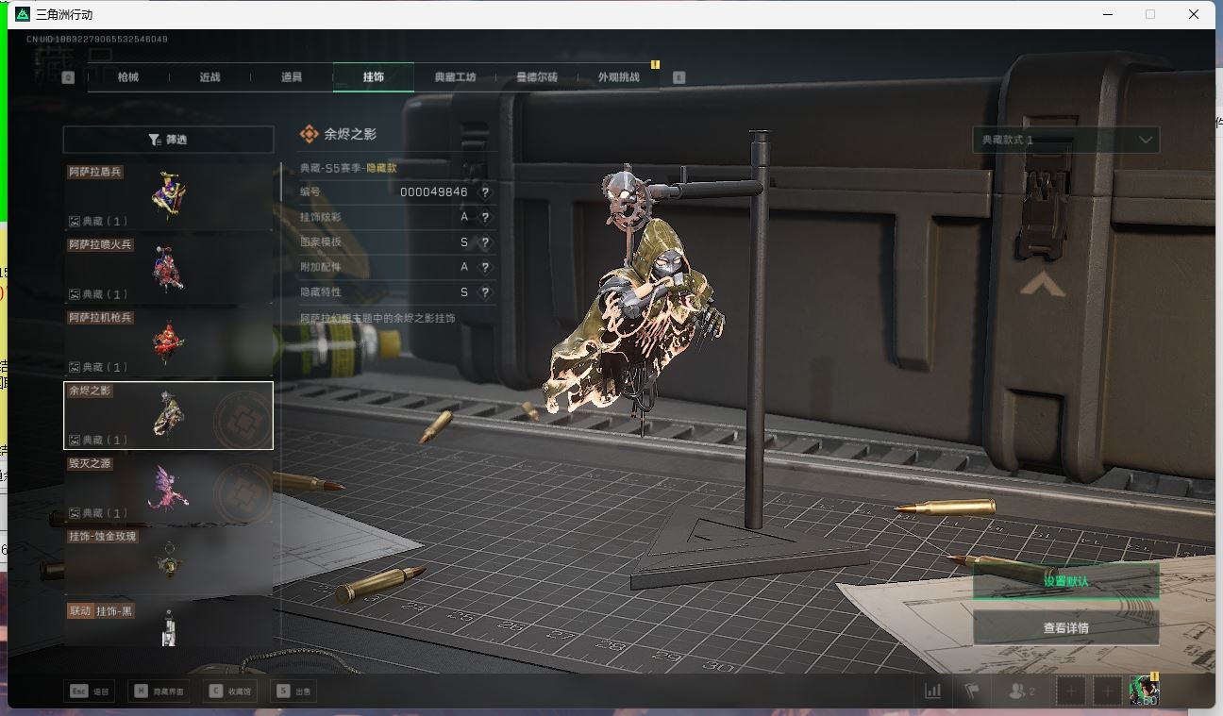
Task: Click the 设置默认 button
Action: point(1065,581)
